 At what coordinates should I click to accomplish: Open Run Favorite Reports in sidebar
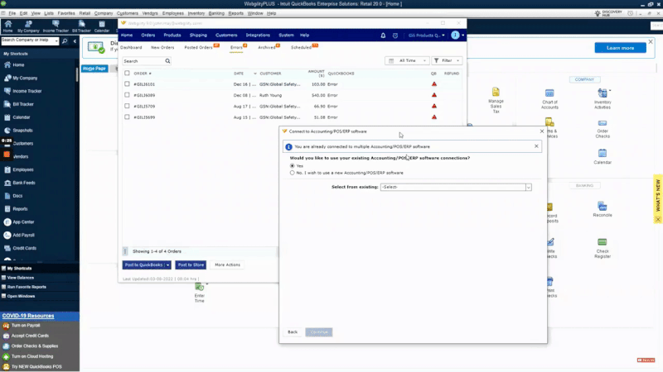[25, 287]
